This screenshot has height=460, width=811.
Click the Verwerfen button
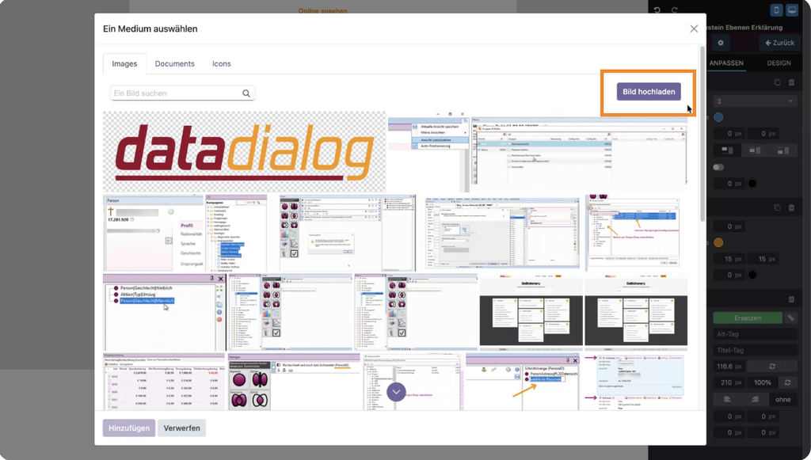[181, 428]
